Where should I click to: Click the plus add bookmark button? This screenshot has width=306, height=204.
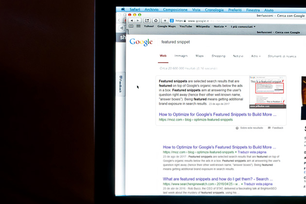165,20
